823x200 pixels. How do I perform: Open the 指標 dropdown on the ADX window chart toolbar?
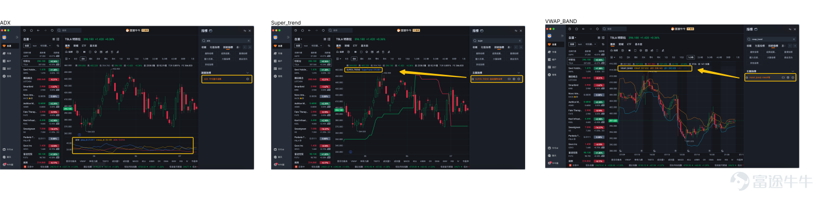69,52
